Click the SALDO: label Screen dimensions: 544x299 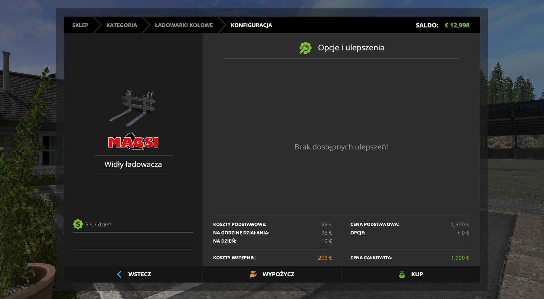coord(427,25)
